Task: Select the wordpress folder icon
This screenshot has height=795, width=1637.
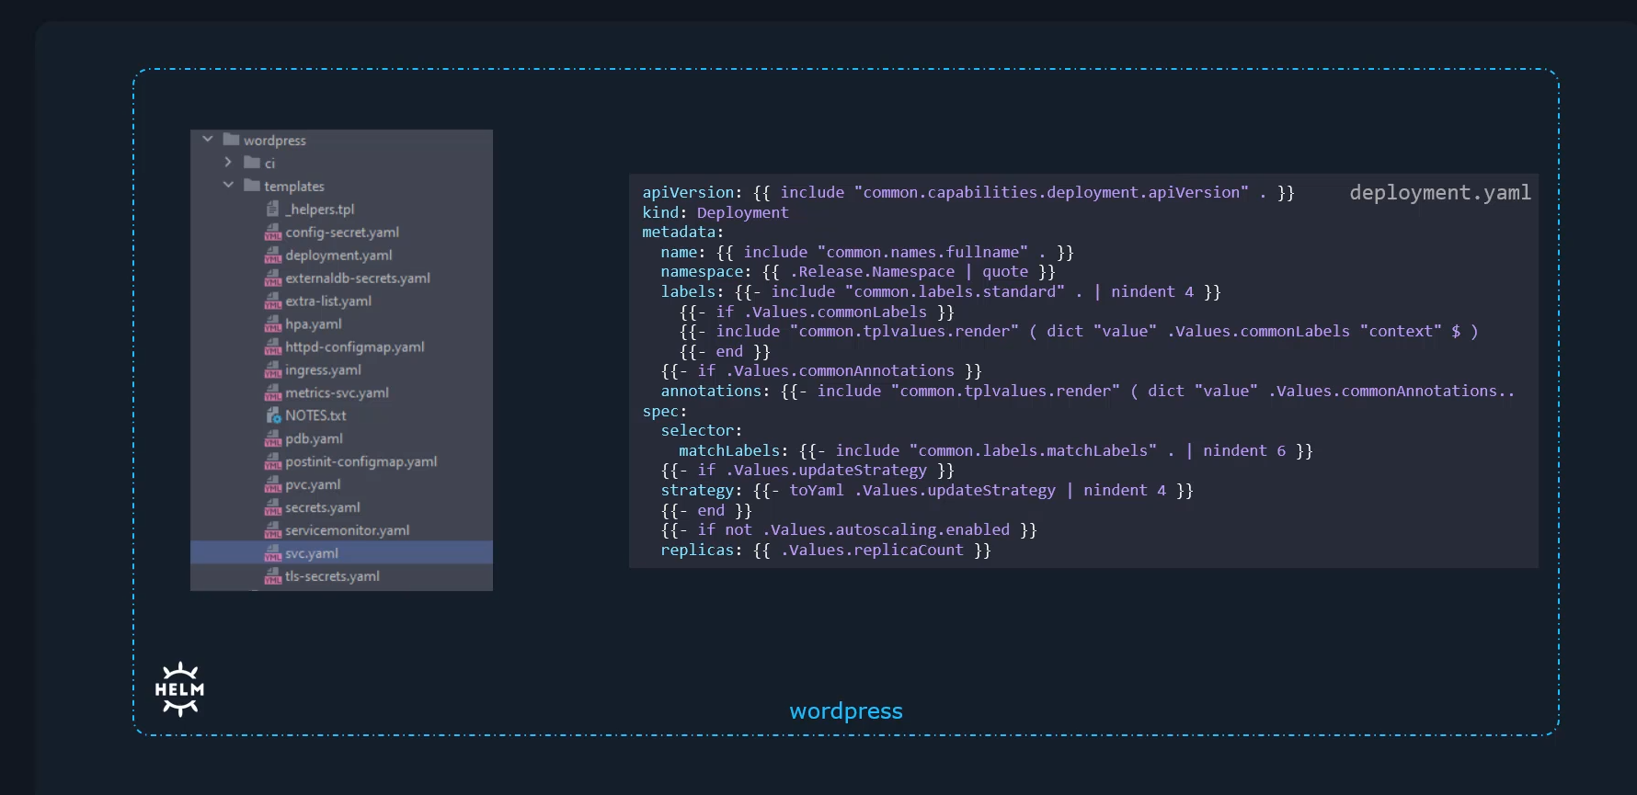Action: [x=232, y=140]
